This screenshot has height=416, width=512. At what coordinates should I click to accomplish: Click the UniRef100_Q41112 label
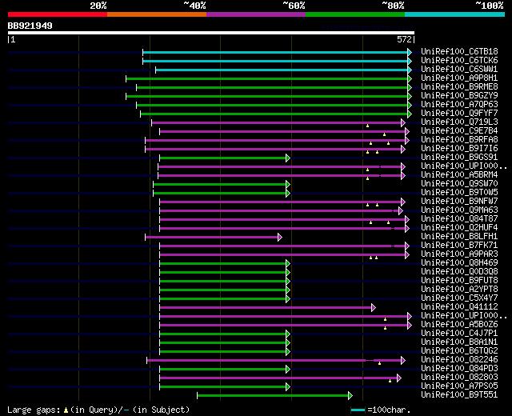tap(459, 307)
